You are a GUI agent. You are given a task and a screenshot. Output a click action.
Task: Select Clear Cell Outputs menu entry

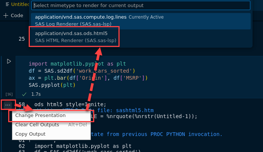[37, 124]
